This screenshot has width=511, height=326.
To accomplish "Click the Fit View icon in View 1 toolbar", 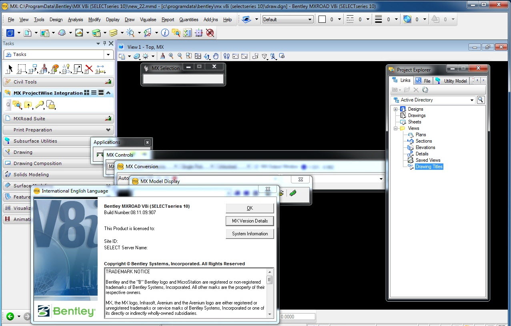I will (x=198, y=56).
